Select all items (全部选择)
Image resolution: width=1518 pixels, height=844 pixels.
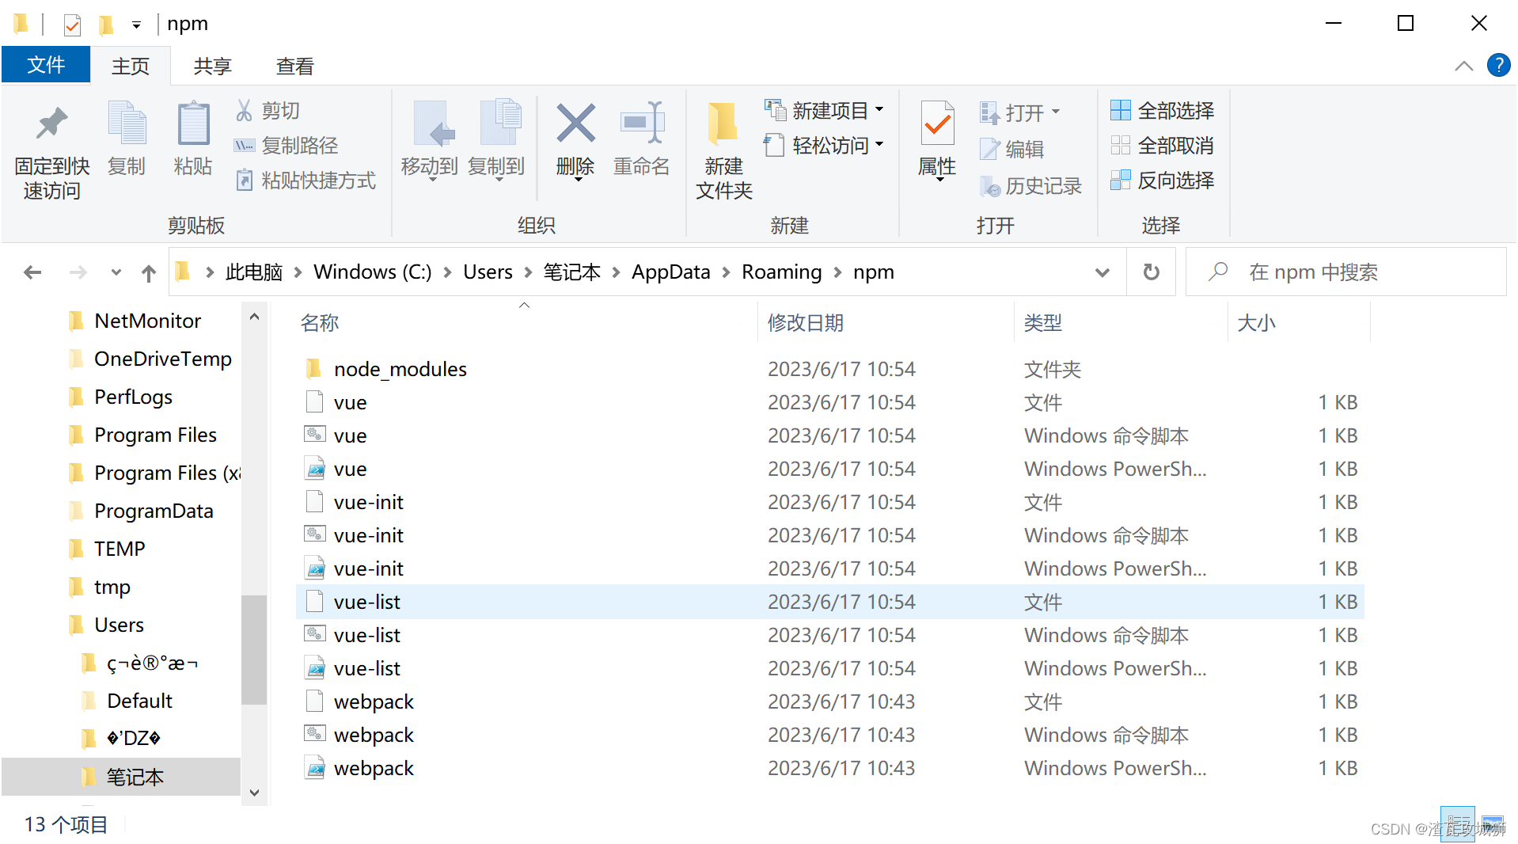pyautogui.click(x=1162, y=111)
